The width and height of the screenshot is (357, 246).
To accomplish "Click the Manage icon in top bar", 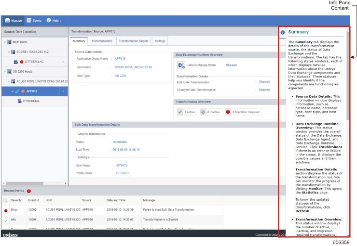I will pos(7,20).
